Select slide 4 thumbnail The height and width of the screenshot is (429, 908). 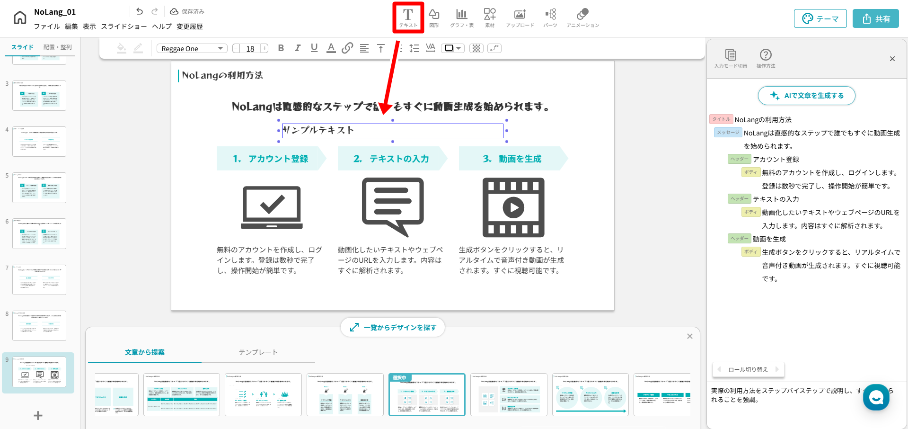point(39,142)
